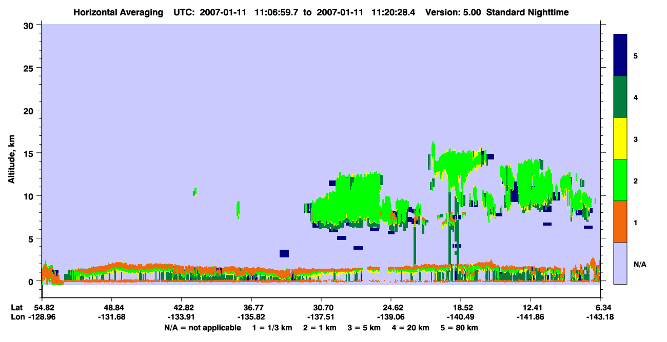
Task: Click the 'Lat' row label
Action: click(x=16, y=308)
